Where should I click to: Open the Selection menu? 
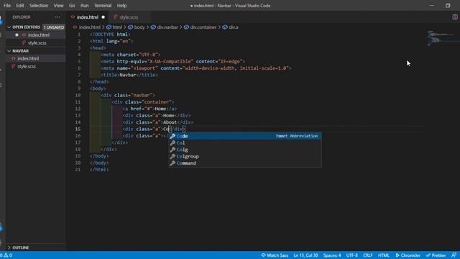39,6
